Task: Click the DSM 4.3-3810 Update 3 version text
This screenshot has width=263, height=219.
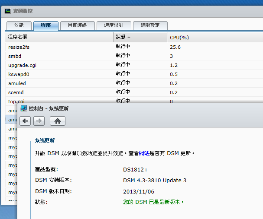Action: (155, 181)
